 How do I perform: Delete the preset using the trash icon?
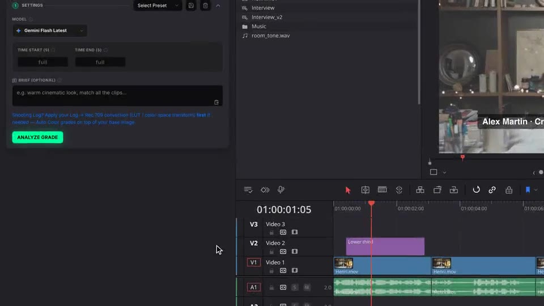point(205,6)
